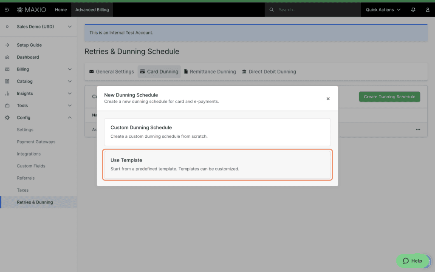The height and width of the screenshot is (272, 435).
Task: Click the Card Dunning credit card icon
Action: 142,71
